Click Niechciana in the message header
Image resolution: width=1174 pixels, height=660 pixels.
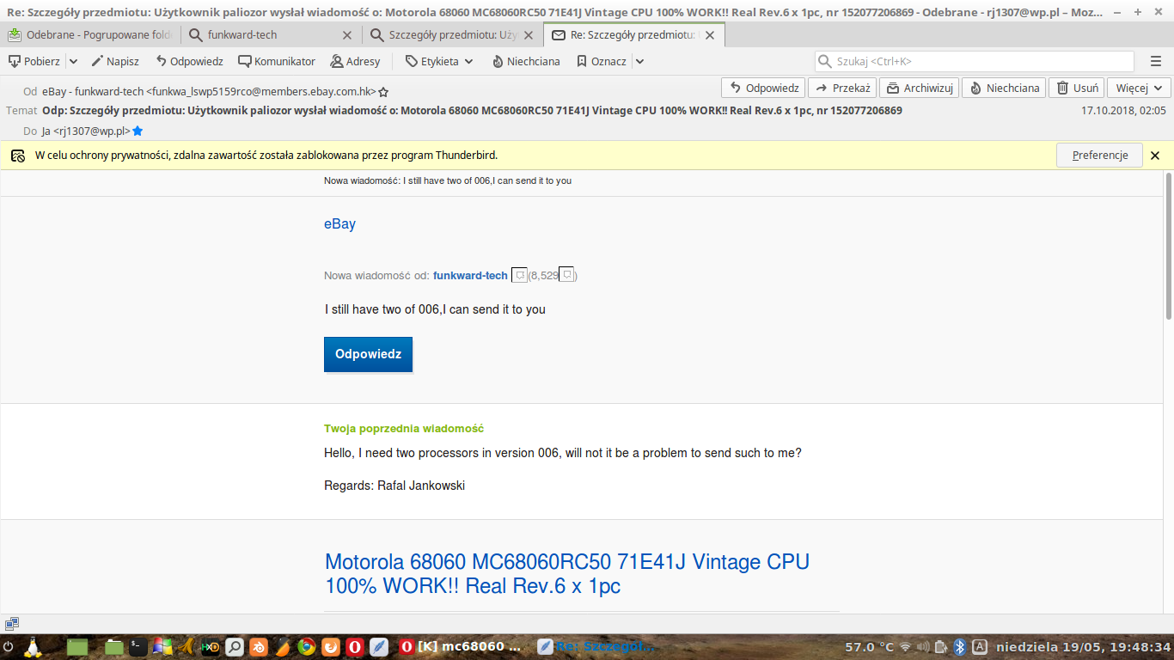pyautogui.click(x=1004, y=88)
